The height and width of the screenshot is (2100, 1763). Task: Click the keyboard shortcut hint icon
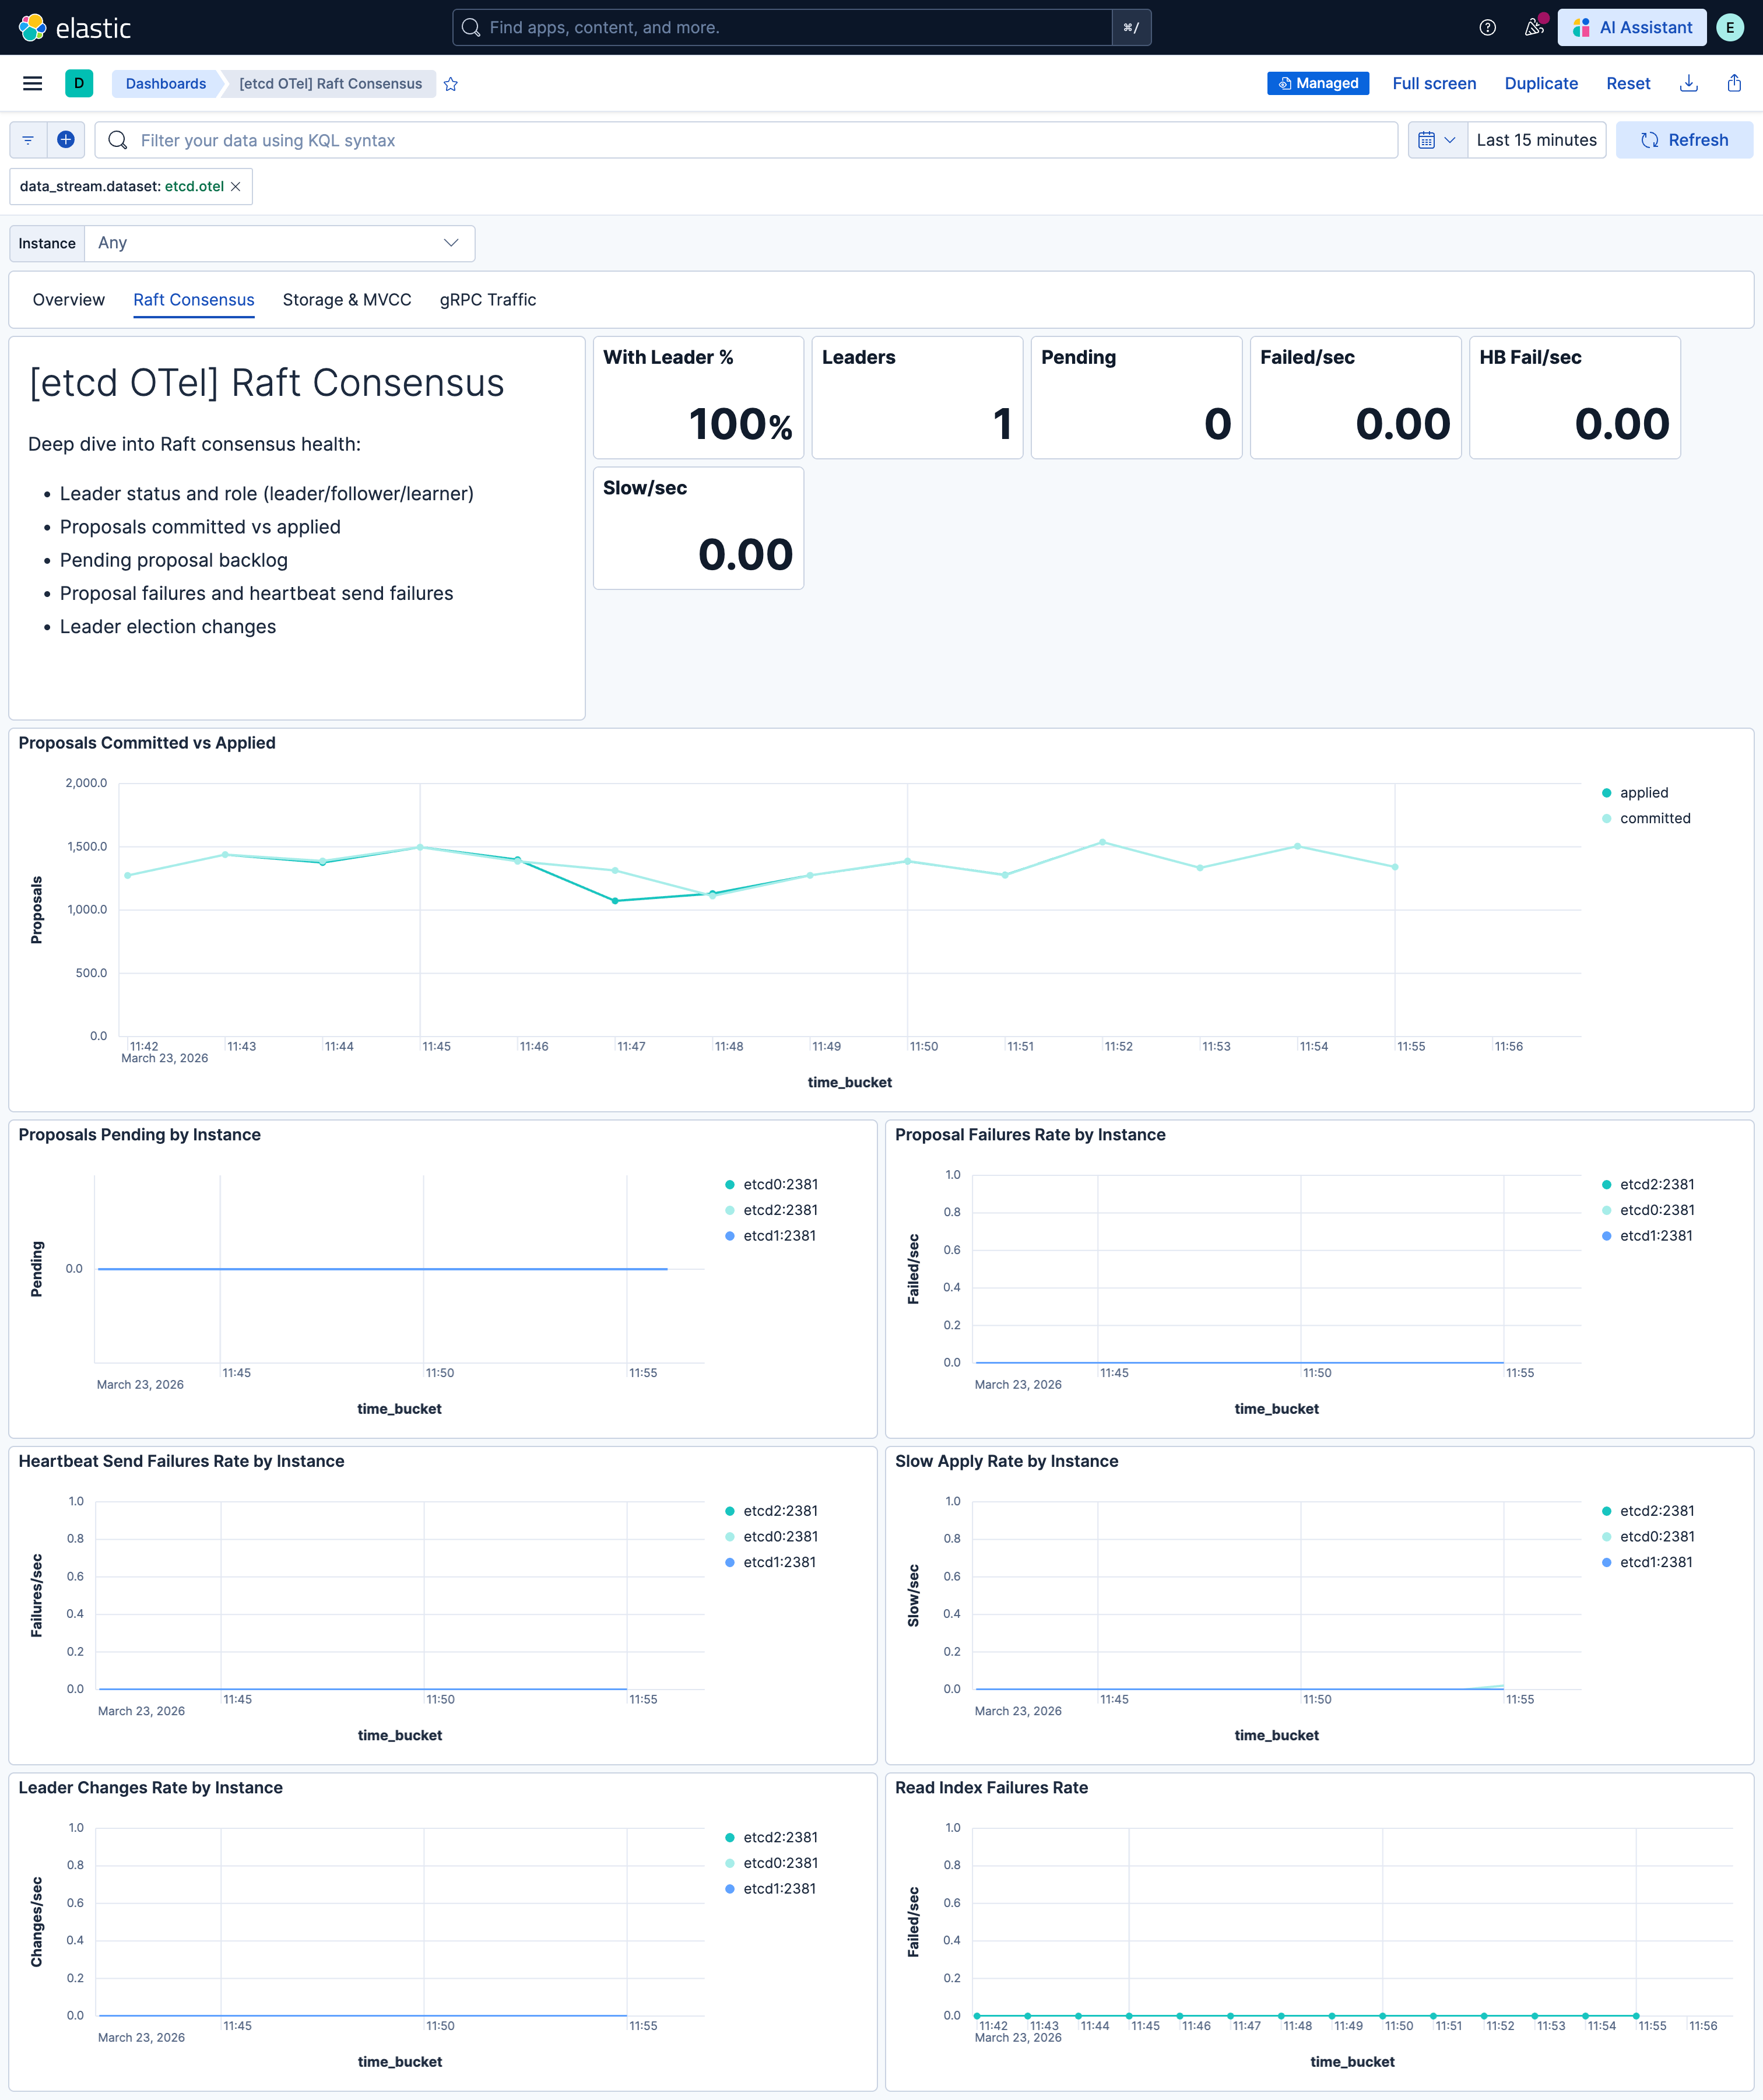tap(1131, 28)
